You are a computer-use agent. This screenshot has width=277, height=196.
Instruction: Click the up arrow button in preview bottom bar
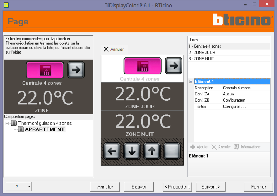152,151
